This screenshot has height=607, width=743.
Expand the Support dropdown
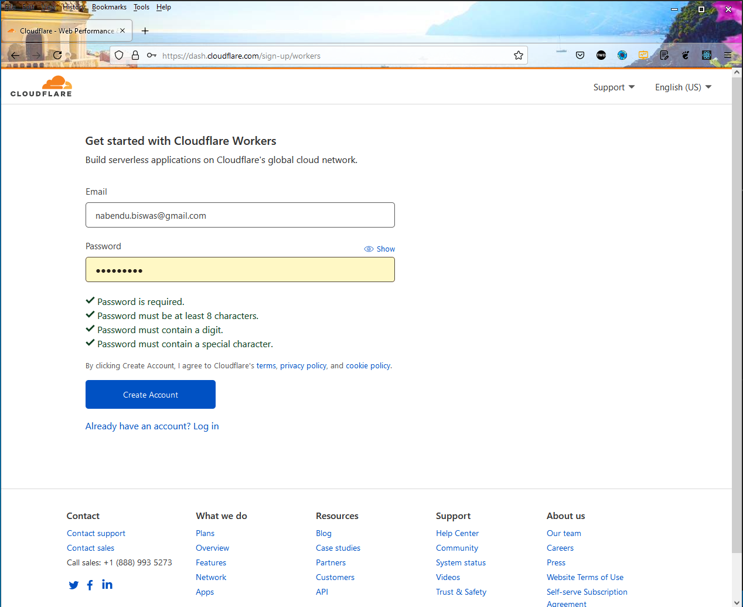(614, 87)
